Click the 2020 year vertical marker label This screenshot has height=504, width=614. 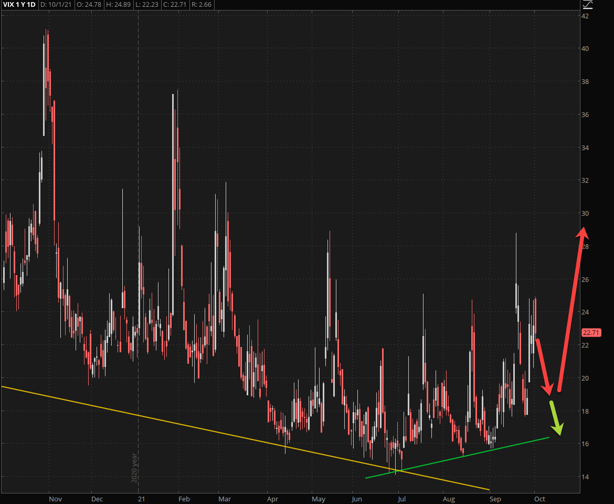(x=134, y=467)
